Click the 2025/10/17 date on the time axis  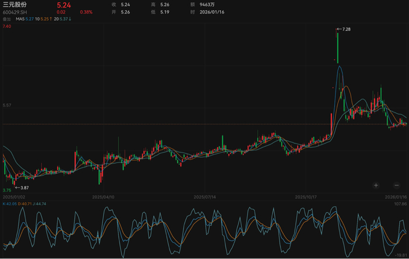307,197
